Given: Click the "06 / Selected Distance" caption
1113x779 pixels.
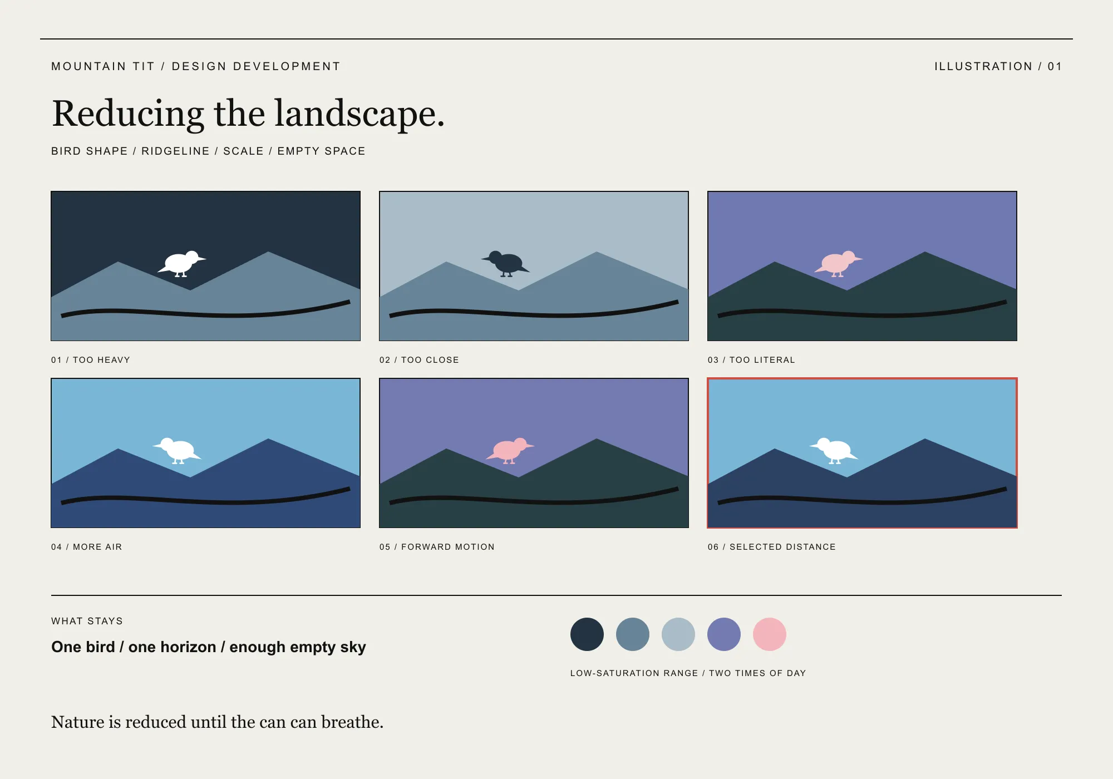Looking at the screenshot, I should (772, 547).
